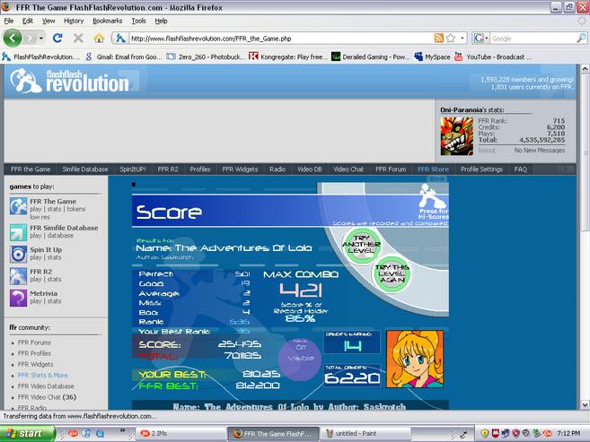Image resolution: width=590 pixels, height=442 pixels.
Task: Open the purple Metrivia game icon
Action: pyautogui.click(x=18, y=298)
